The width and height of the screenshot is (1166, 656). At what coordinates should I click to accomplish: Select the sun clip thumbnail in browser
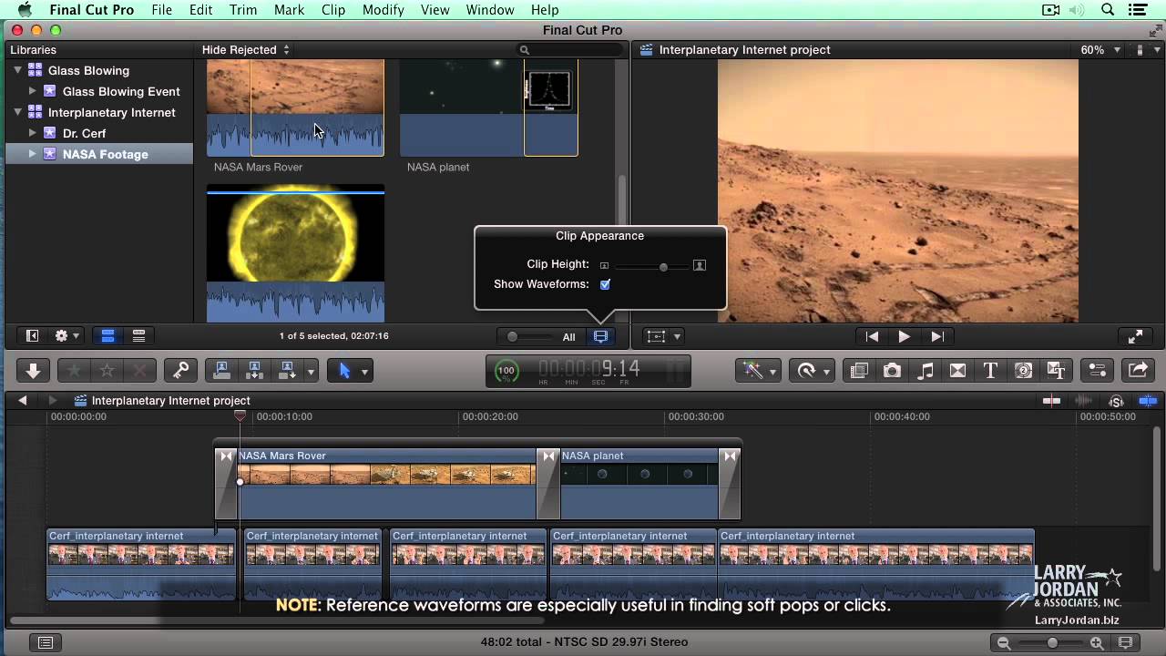pyautogui.click(x=295, y=253)
